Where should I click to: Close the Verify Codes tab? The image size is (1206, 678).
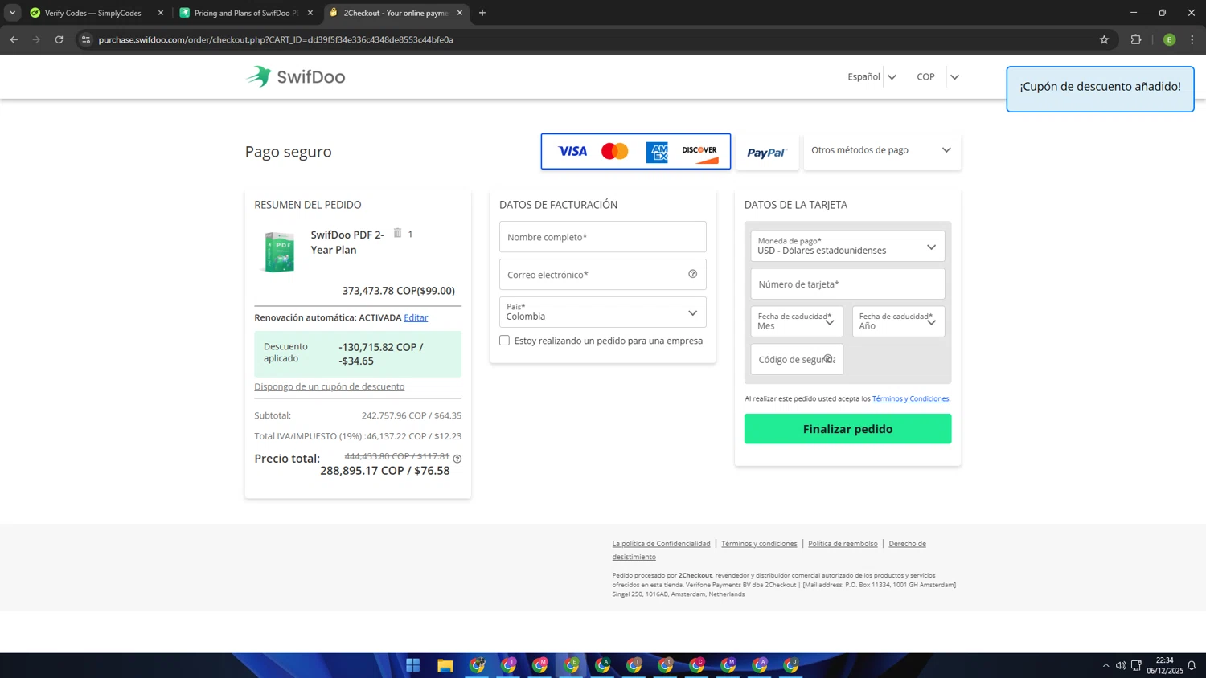click(x=161, y=13)
